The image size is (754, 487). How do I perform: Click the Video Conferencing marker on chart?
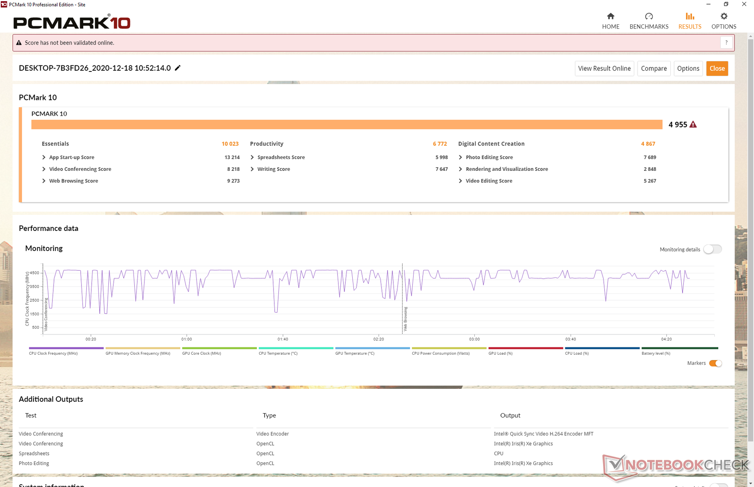(x=46, y=315)
